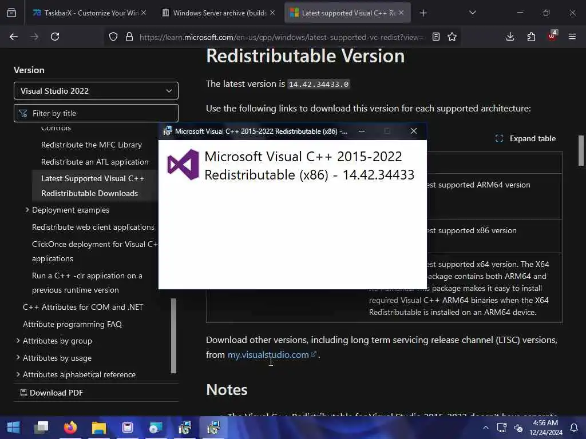Viewport: 586px width, 439px height.
Task: Click the Download PDF button
Action: 52,393
